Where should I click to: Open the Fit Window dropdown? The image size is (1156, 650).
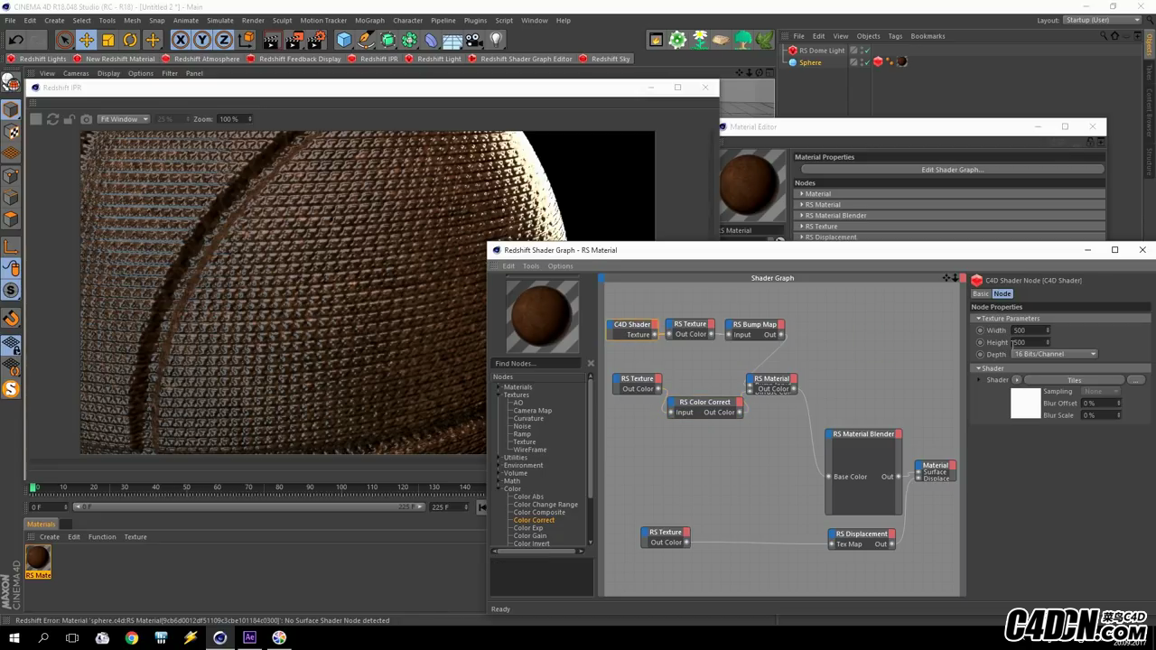pyautogui.click(x=124, y=119)
